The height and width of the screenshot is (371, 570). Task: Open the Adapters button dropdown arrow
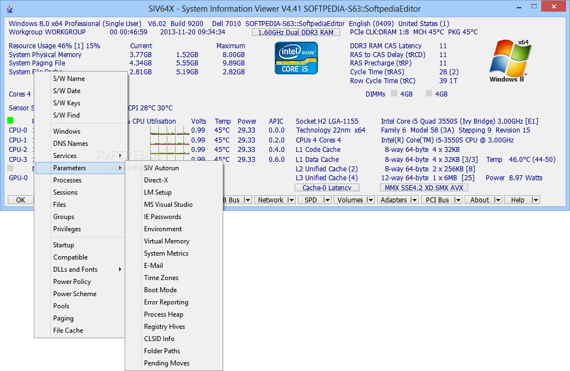click(413, 200)
